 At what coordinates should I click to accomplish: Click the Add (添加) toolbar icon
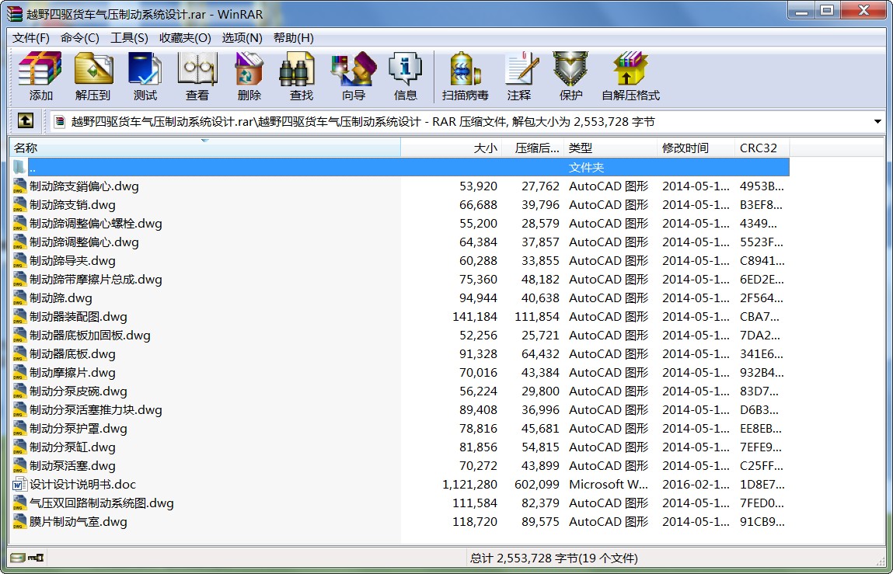point(40,75)
